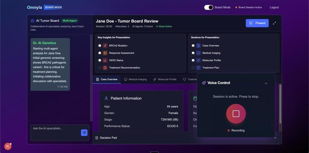Click the Molecular Profile section icon
The width and height of the screenshot is (309, 153).
[199, 60]
